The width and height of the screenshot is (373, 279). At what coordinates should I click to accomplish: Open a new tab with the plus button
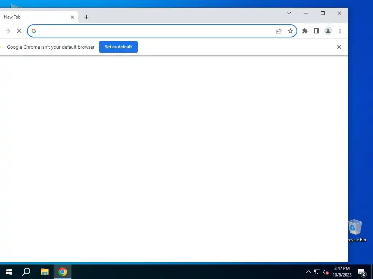point(86,17)
